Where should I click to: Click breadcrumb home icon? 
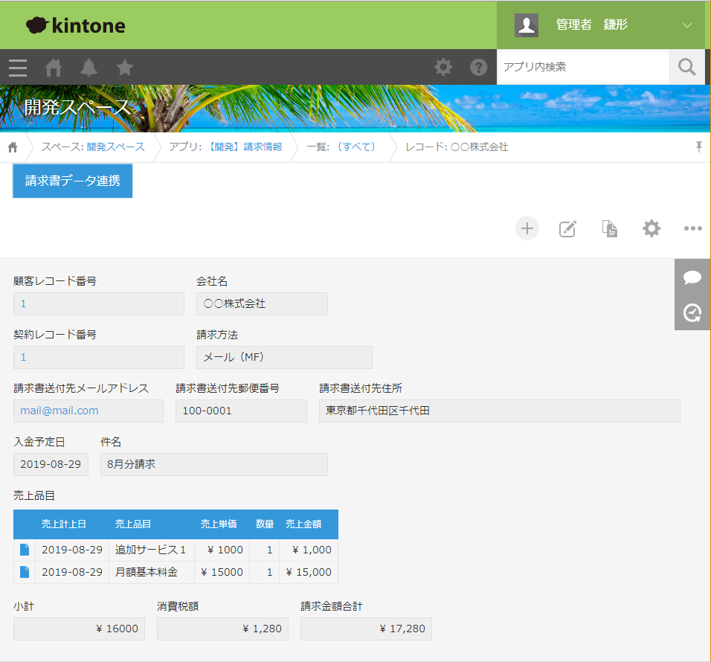(13, 147)
